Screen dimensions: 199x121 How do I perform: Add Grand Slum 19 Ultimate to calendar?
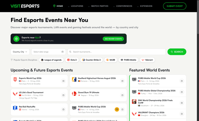click(x=122, y=95)
